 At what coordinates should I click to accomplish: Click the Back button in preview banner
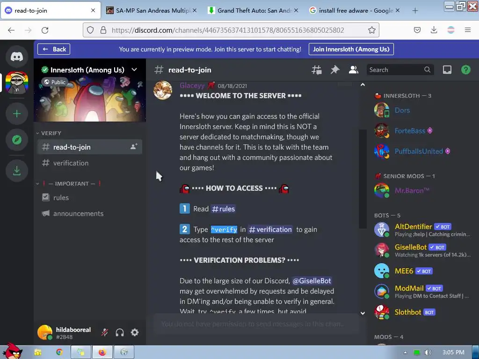coord(54,49)
